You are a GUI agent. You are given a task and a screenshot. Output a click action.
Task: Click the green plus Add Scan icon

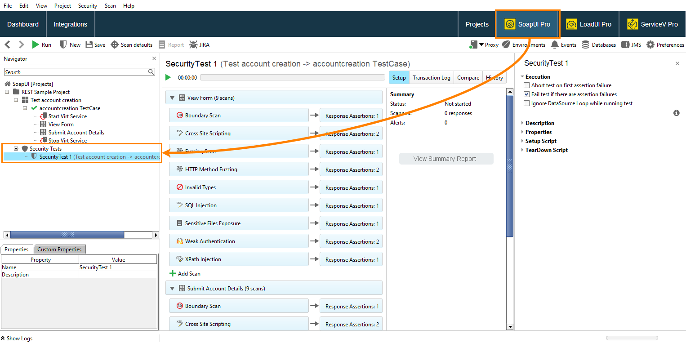point(173,273)
